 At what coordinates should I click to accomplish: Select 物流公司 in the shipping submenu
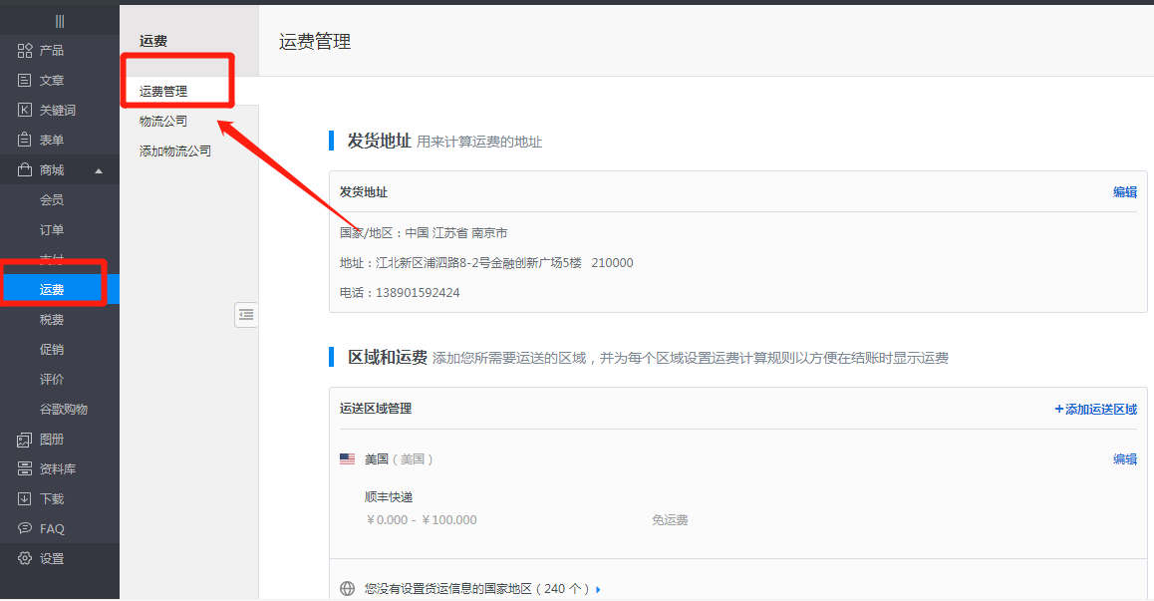point(163,122)
